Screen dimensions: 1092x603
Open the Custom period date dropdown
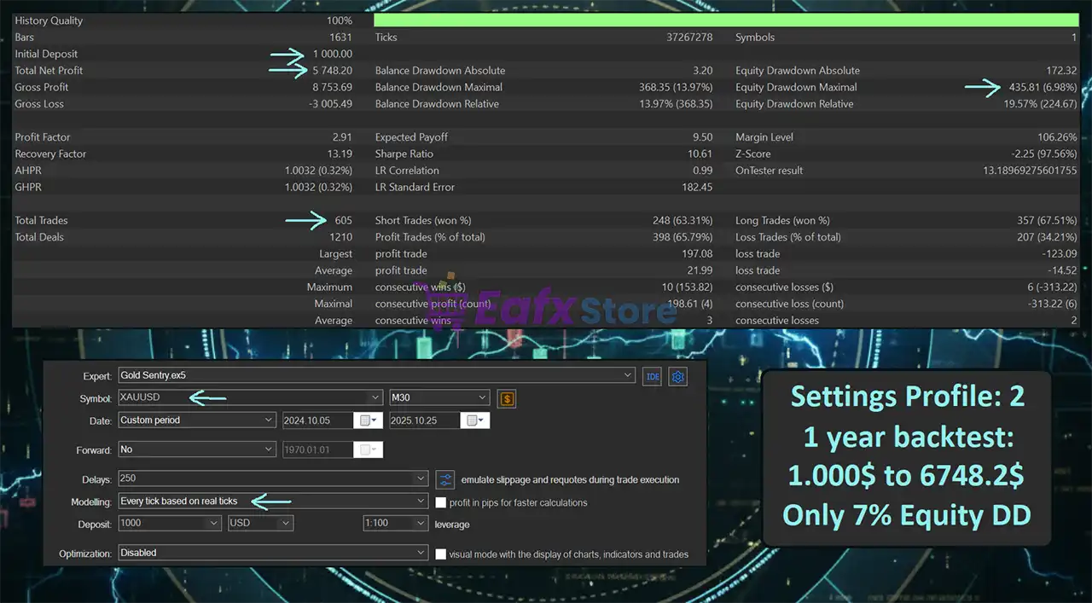click(269, 420)
